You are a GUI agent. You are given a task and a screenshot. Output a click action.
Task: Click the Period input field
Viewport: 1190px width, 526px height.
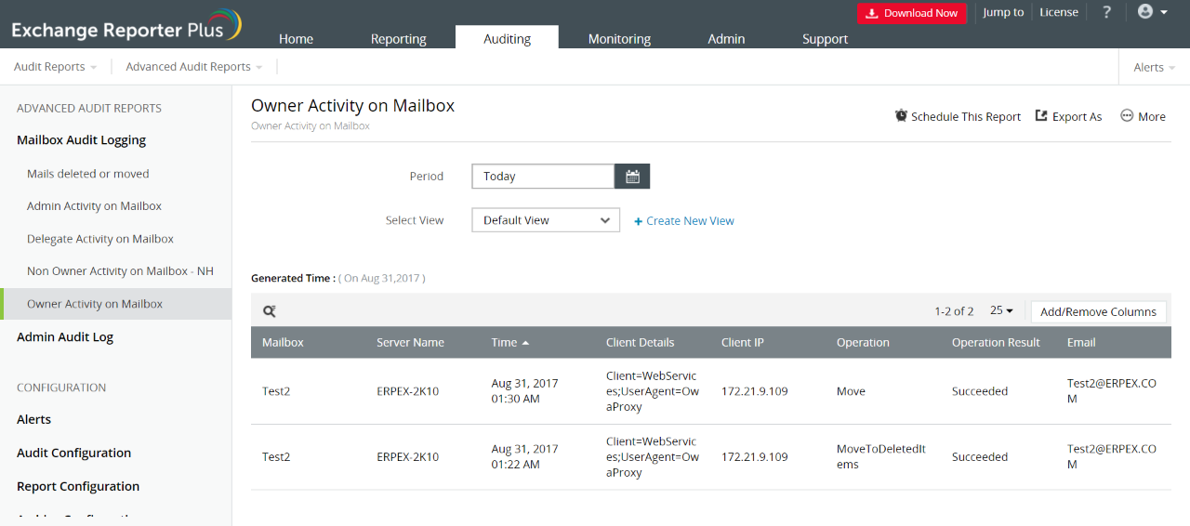[x=543, y=177]
